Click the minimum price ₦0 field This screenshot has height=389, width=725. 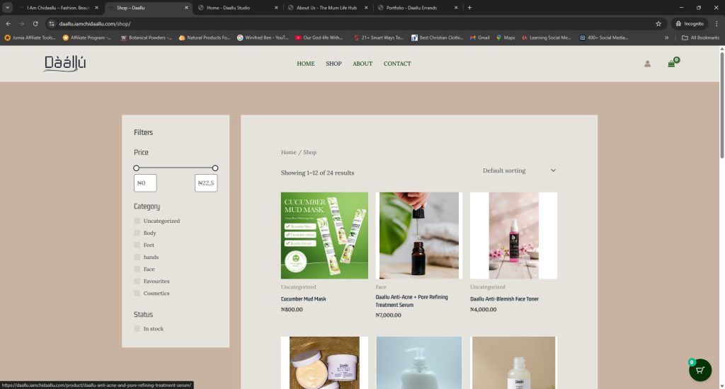point(145,183)
